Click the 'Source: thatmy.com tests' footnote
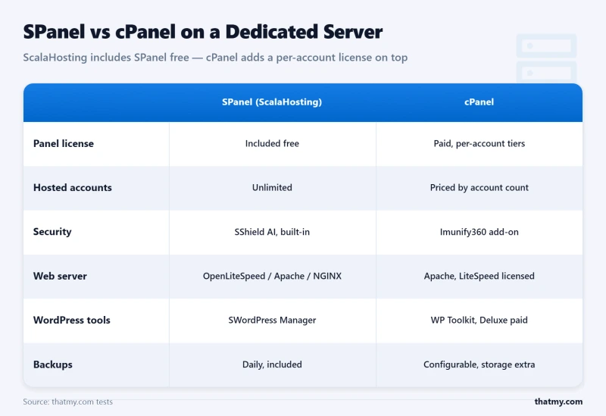Image resolution: width=606 pixels, height=416 pixels. point(67,402)
